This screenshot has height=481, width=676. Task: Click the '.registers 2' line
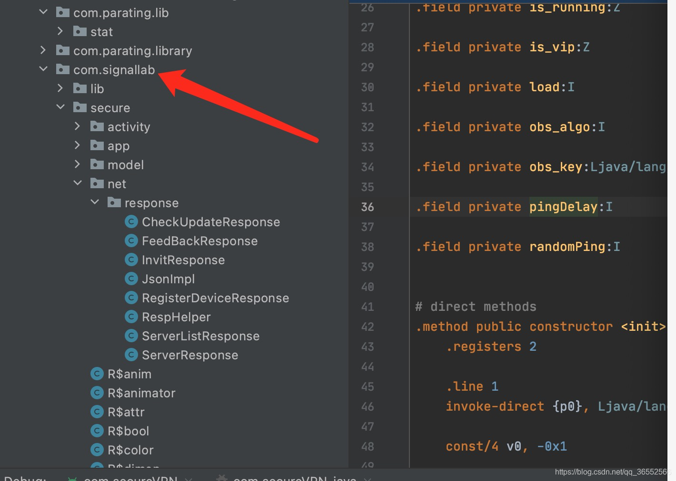coord(491,346)
